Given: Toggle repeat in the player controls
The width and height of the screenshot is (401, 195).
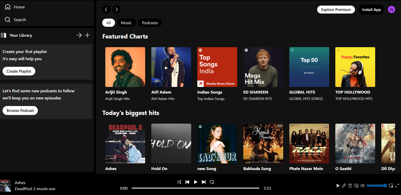Looking at the screenshot, I should click(212, 182).
